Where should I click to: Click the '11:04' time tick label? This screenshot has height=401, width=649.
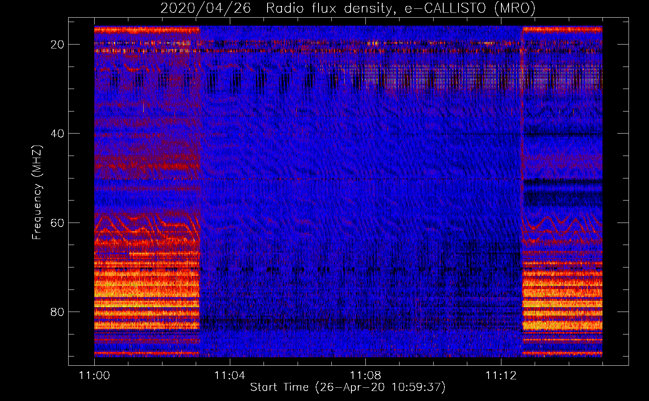(230, 376)
